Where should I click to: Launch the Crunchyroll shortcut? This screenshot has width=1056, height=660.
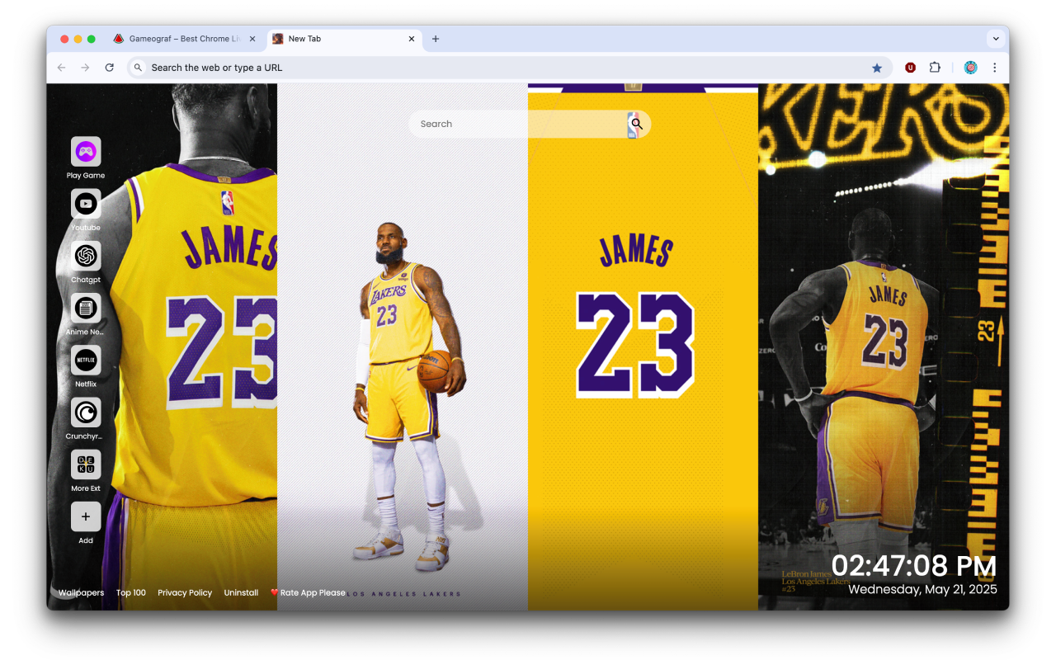85,413
